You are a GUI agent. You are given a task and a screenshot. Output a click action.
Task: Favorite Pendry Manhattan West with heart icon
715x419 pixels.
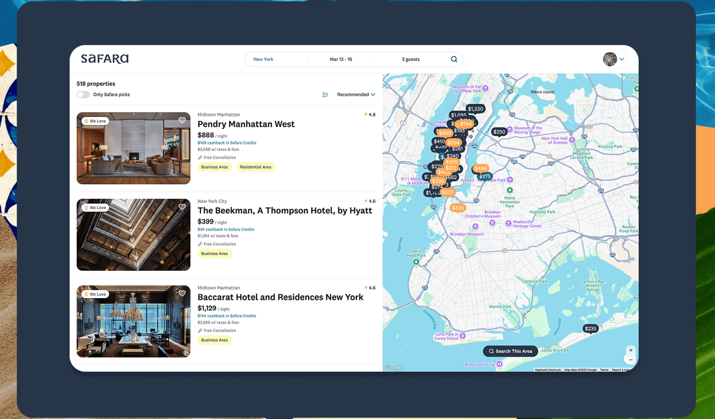[x=182, y=120]
